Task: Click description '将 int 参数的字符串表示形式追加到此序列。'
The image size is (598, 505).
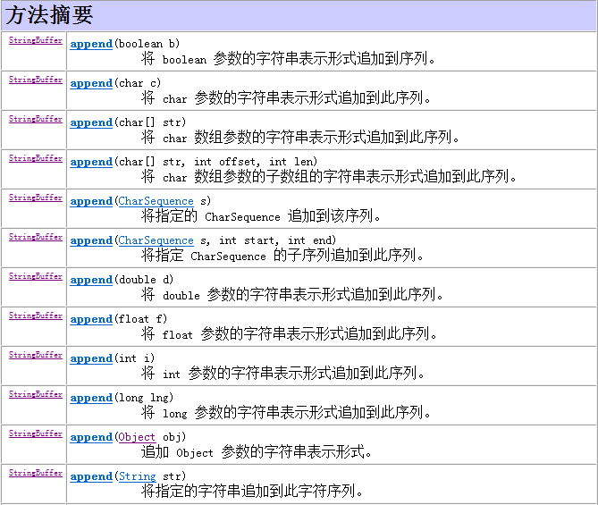Action: point(282,373)
